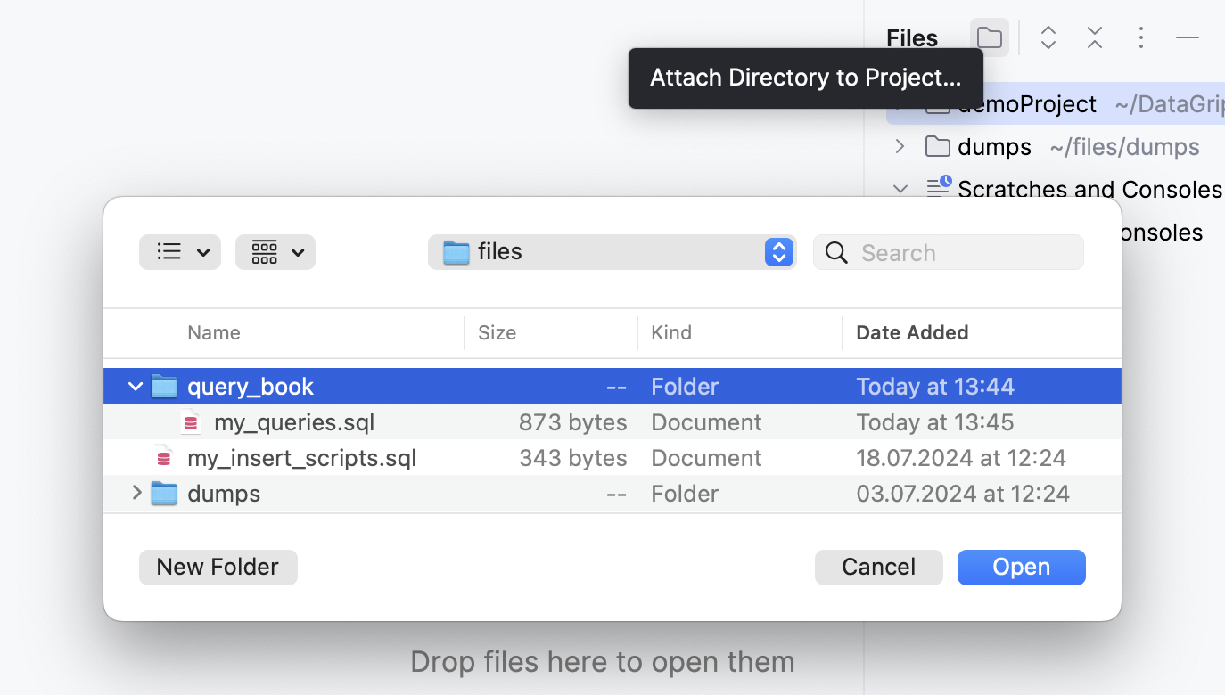Sort files by the Size column header
1225x695 pixels.
(x=497, y=332)
